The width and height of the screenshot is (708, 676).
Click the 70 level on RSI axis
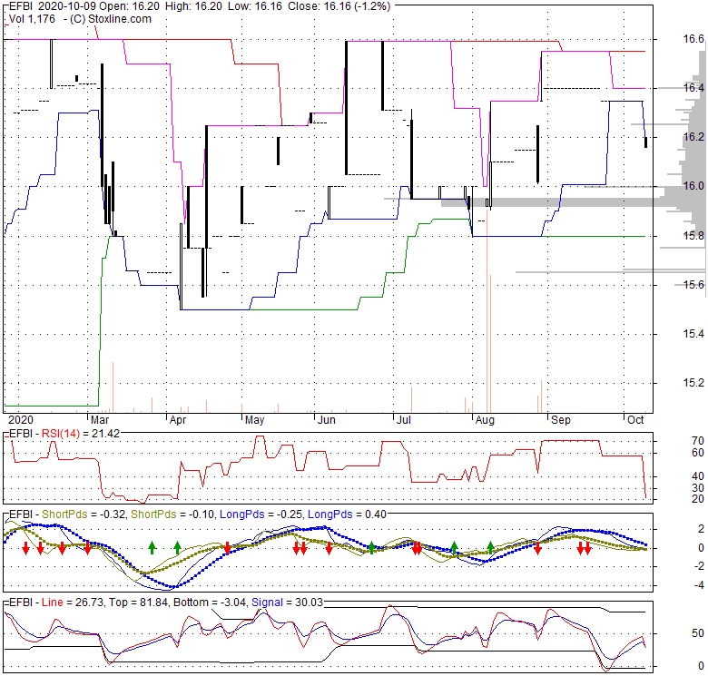[x=698, y=441]
